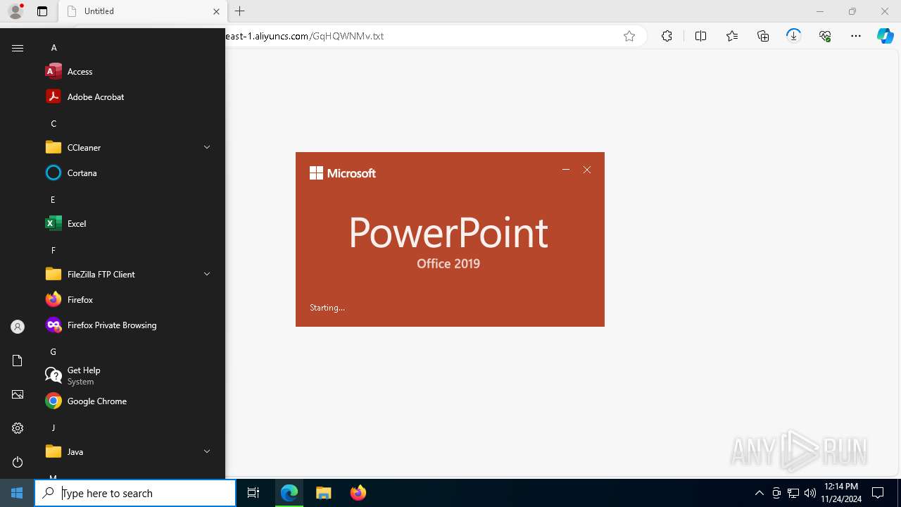Open Get Help app
901x507 pixels.
pos(130,376)
